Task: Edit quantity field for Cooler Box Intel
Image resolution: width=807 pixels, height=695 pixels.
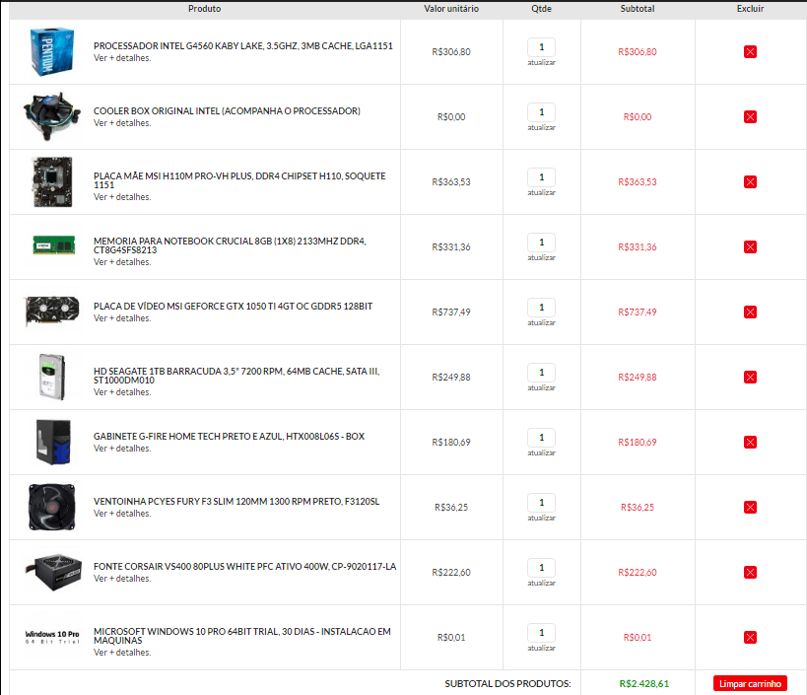Action: pyautogui.click(x=541, y=112)
